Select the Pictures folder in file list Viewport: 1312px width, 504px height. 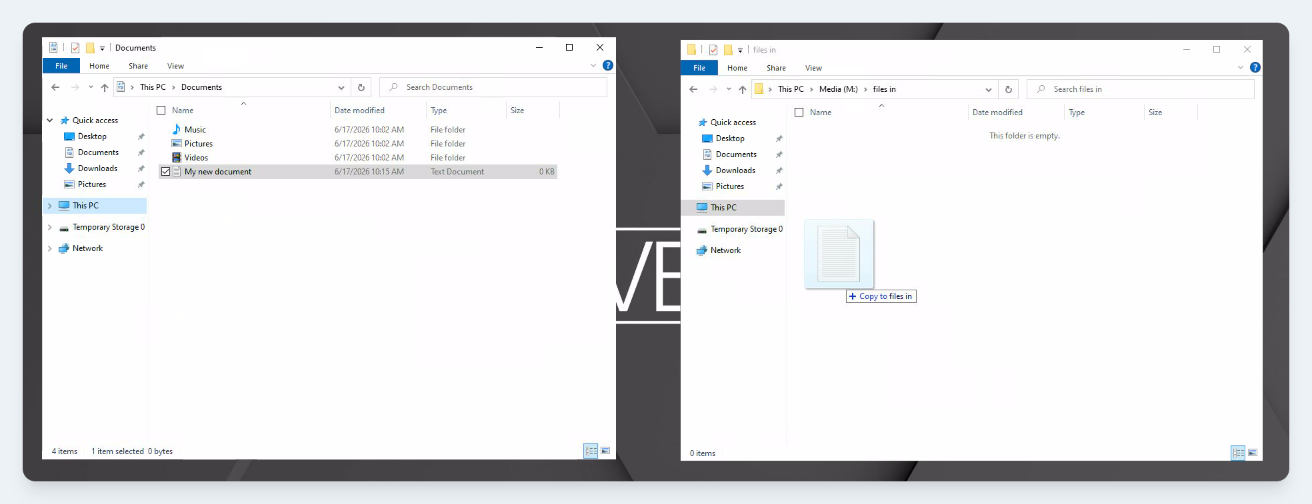pos(199,144)
